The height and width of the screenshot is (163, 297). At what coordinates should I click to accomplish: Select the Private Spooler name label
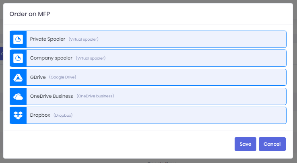47,39
